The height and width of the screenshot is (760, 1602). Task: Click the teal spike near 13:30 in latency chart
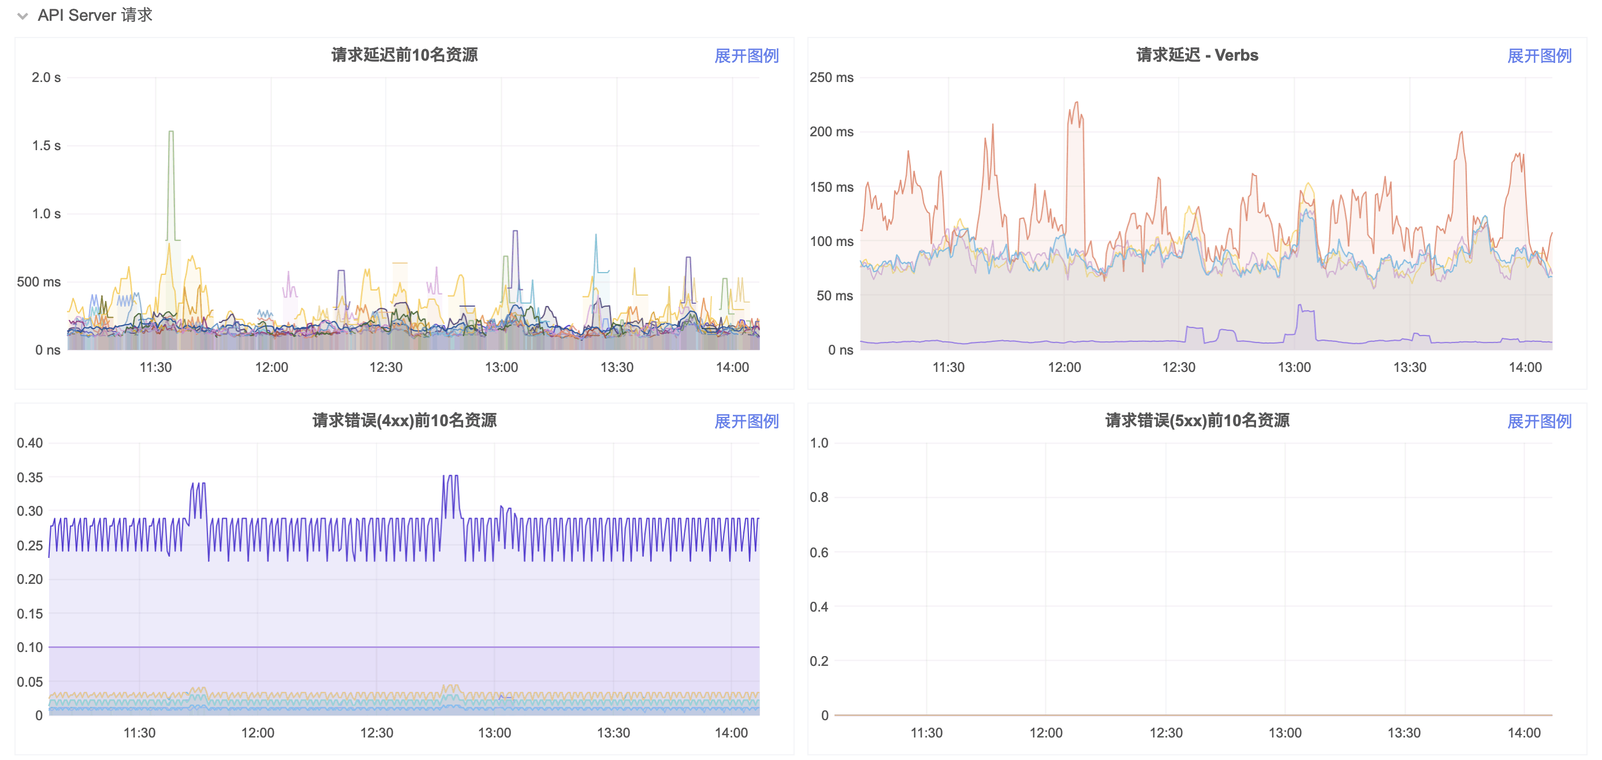(x=596, y=237)
